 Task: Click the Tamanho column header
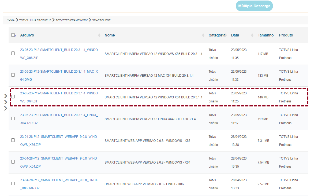click(x=266, y=35)
